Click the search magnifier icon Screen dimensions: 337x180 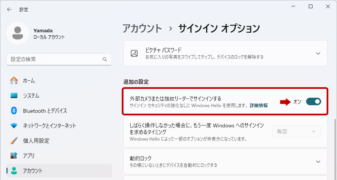click(x=105, y=59)
